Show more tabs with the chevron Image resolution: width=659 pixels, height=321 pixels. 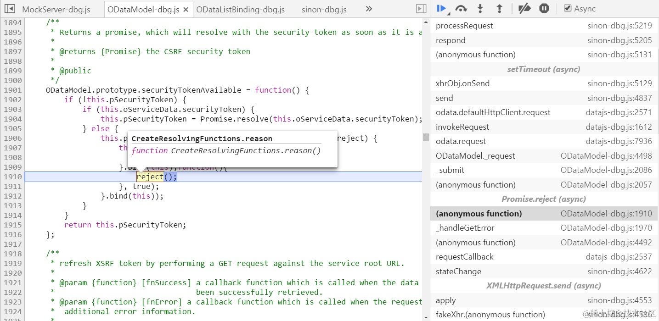pos(369,9)
